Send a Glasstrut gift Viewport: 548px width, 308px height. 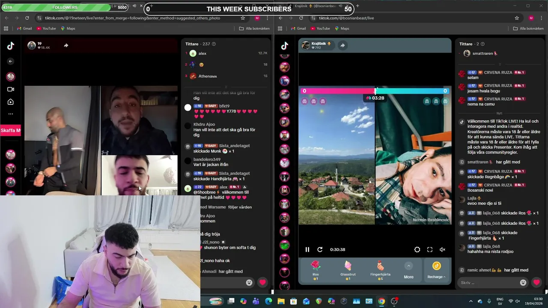pos(348,270)
